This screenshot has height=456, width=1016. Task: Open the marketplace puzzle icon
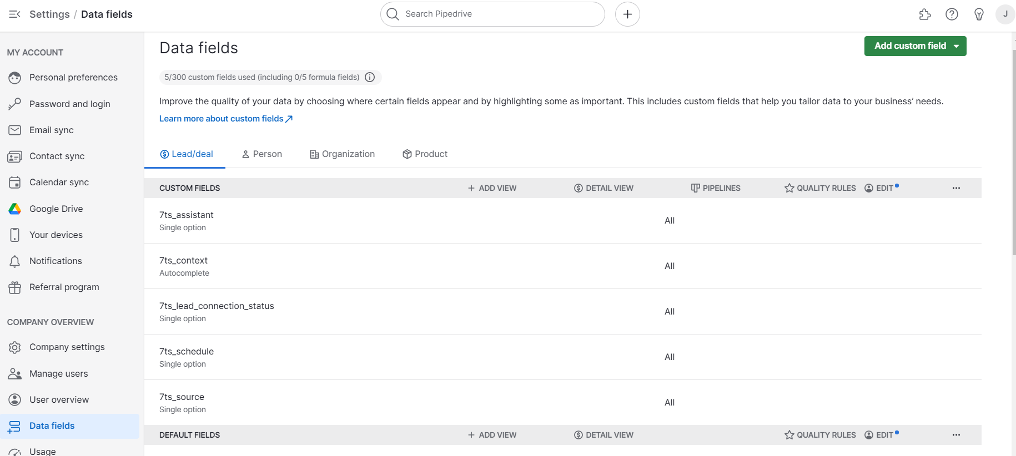coord(924,14)
